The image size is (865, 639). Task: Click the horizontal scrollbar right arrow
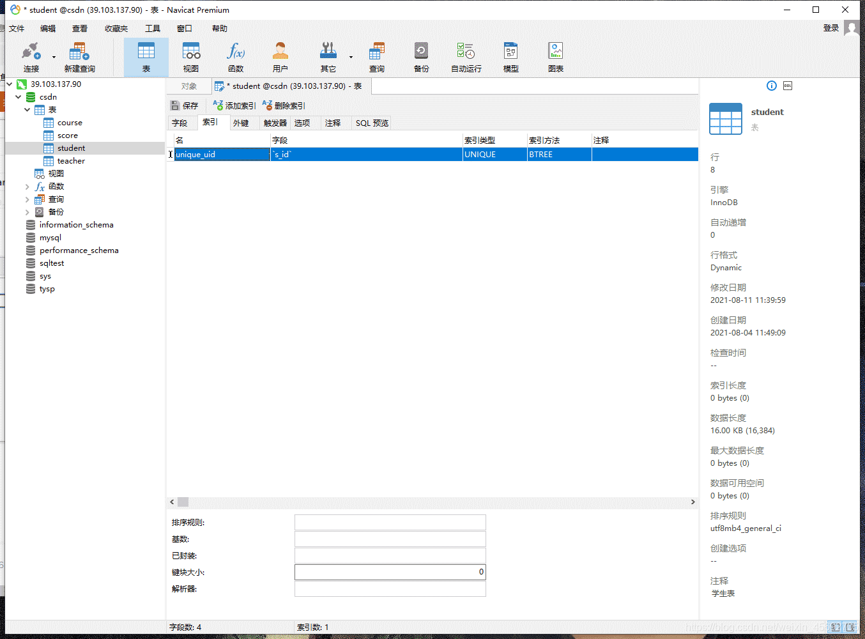point(693,502)
